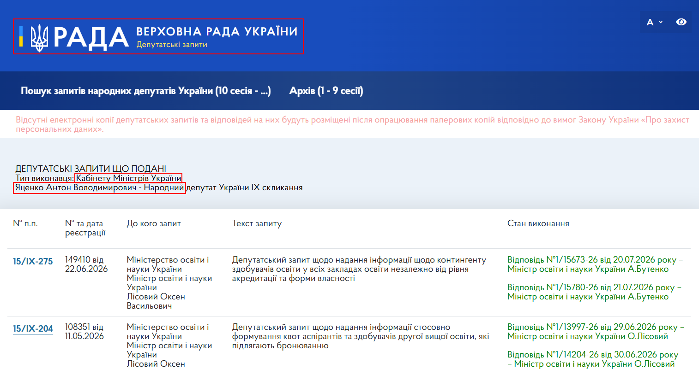Screen dimensions: 699x369
Task: Open Пошук запитів народних депутатів України menu
Action: click(146, 91)
